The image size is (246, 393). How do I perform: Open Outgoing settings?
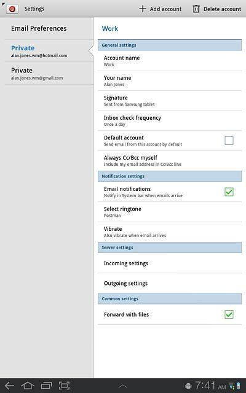[x=170, y=283]
